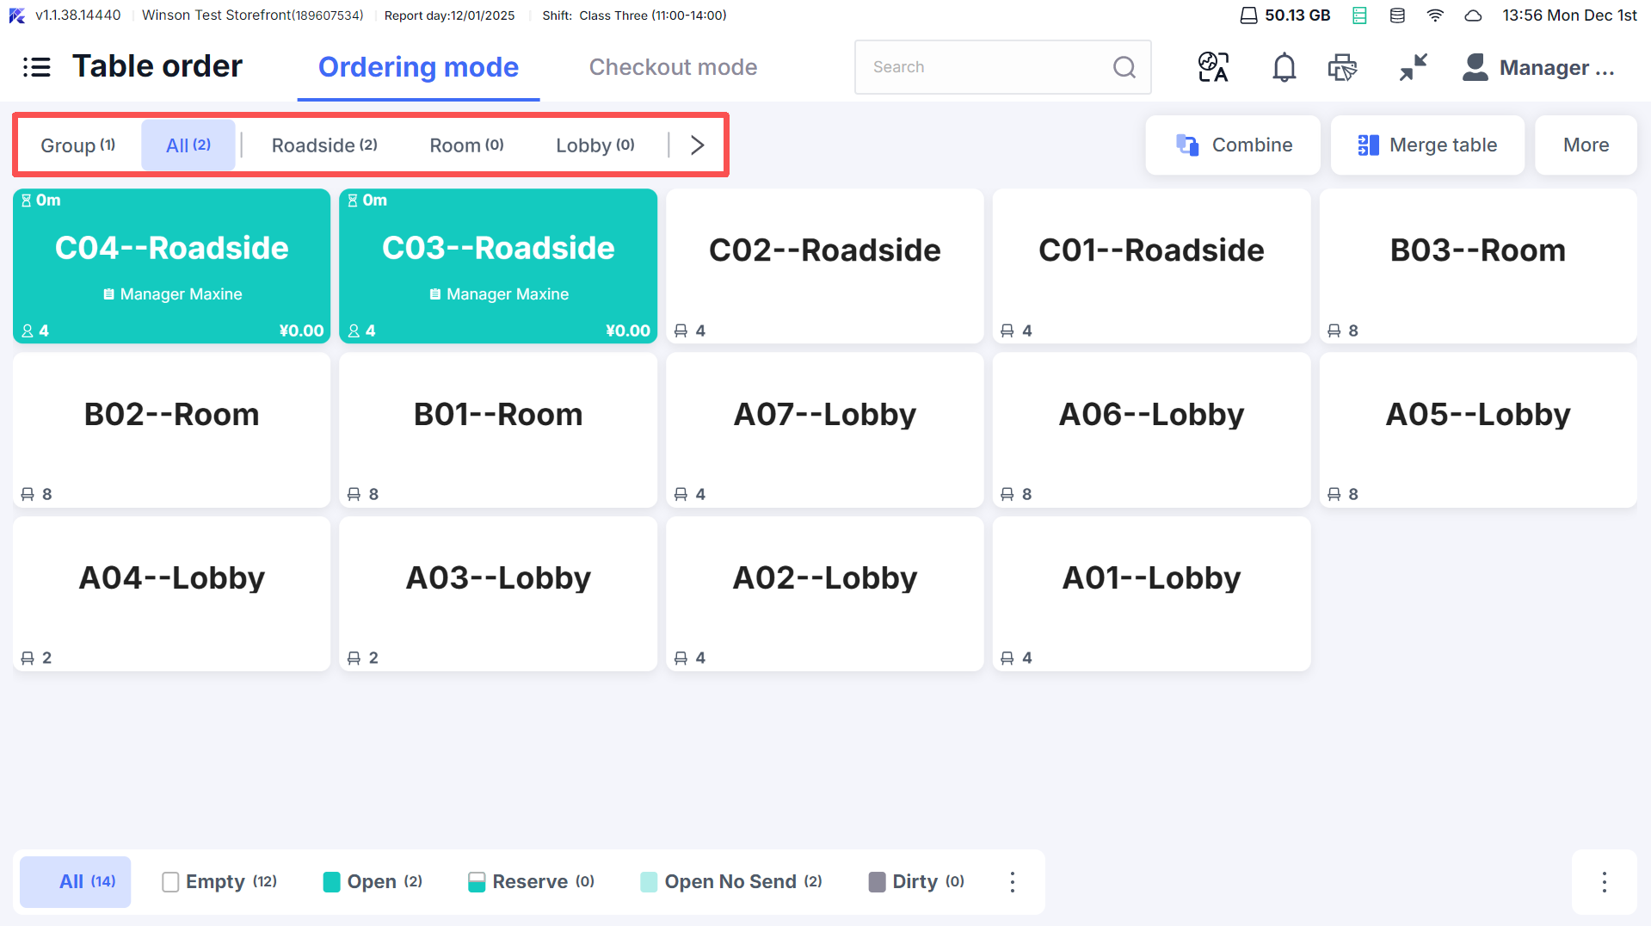1651x926 pixels.
Task: Click the magnifier search icon
Action: point(1124,67)
